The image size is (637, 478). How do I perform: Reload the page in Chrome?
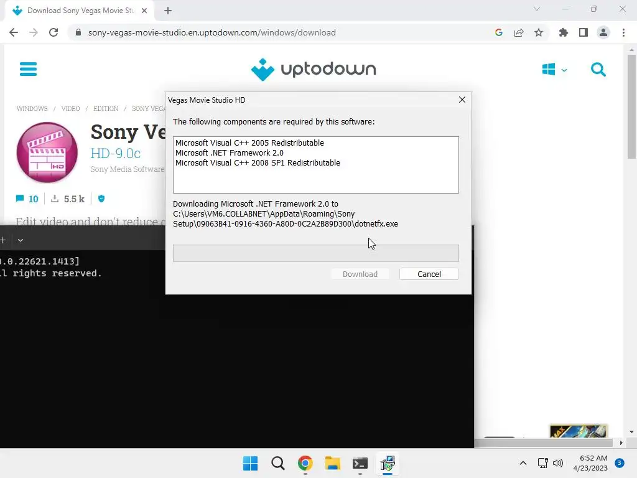53,32
